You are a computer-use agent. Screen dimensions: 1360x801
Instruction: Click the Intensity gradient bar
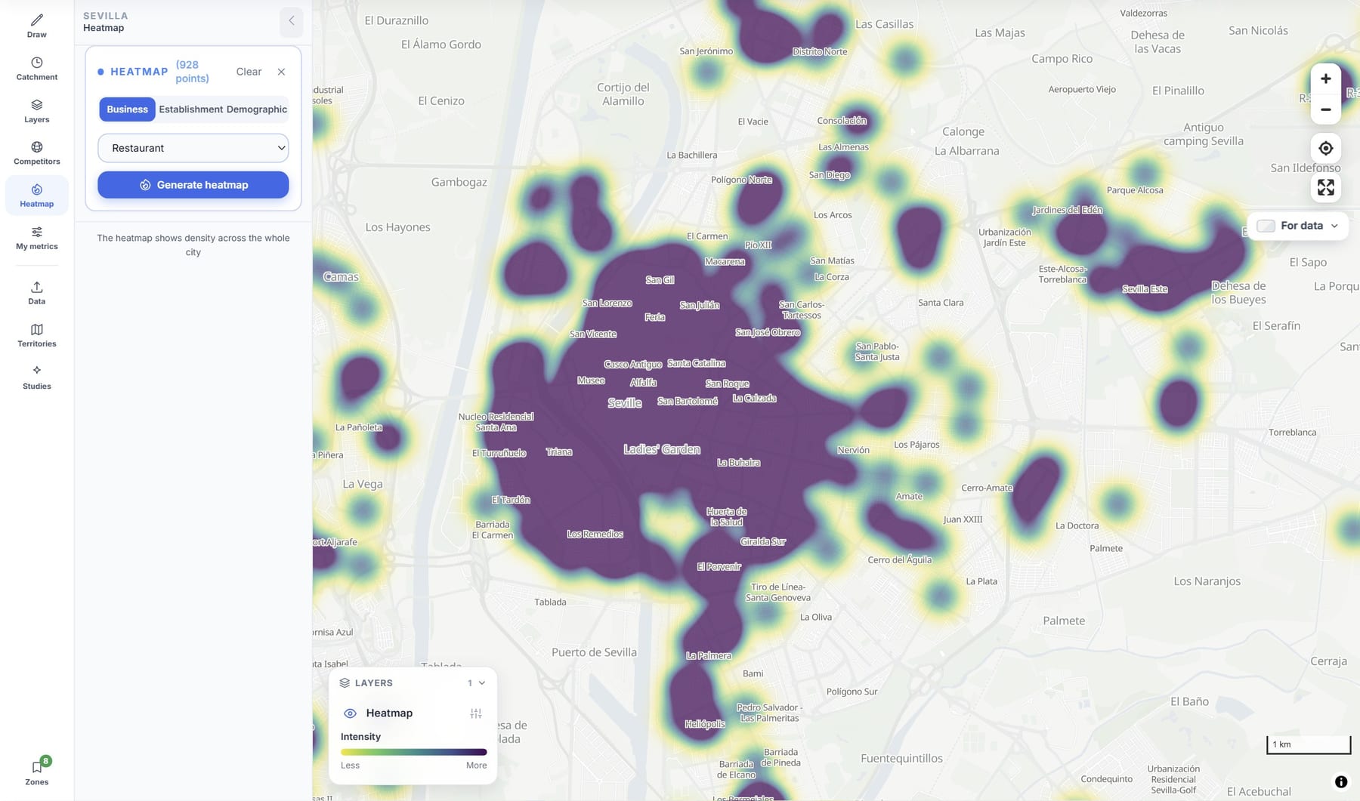[413, 752]
